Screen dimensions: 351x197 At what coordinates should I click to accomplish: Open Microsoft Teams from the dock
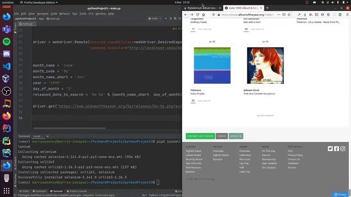point(7,29)
